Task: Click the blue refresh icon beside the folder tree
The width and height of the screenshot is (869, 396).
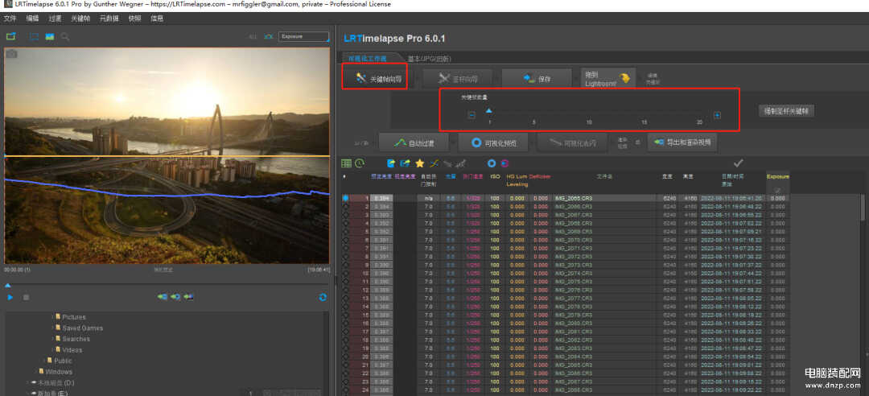Action: (x=323, y=297)
